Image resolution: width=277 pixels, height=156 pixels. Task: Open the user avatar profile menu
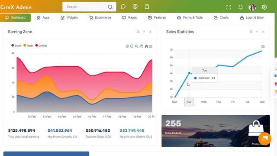[x=252, y=7]
